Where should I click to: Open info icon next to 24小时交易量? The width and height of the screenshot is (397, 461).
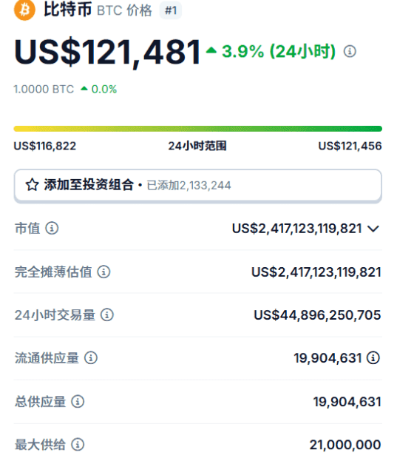click(x=107, y=315)
